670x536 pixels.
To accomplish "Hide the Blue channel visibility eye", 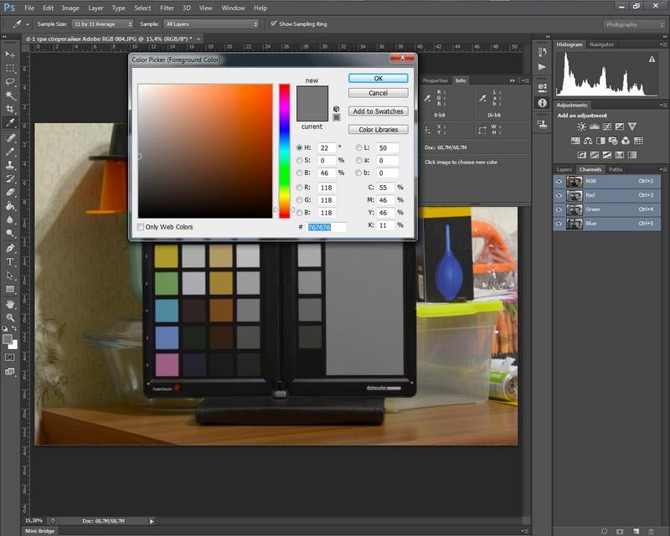I will tap(559, 224).
